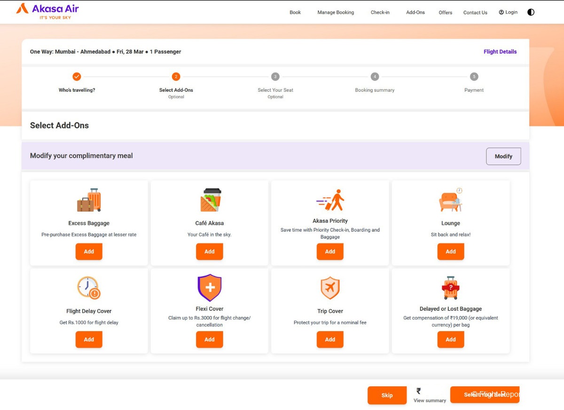Click the Café Akasa sandwich icon

coord(210,200)
